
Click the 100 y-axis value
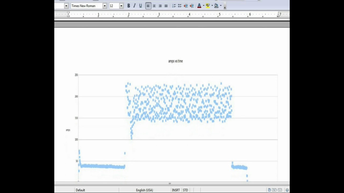(x=76, y=139)
